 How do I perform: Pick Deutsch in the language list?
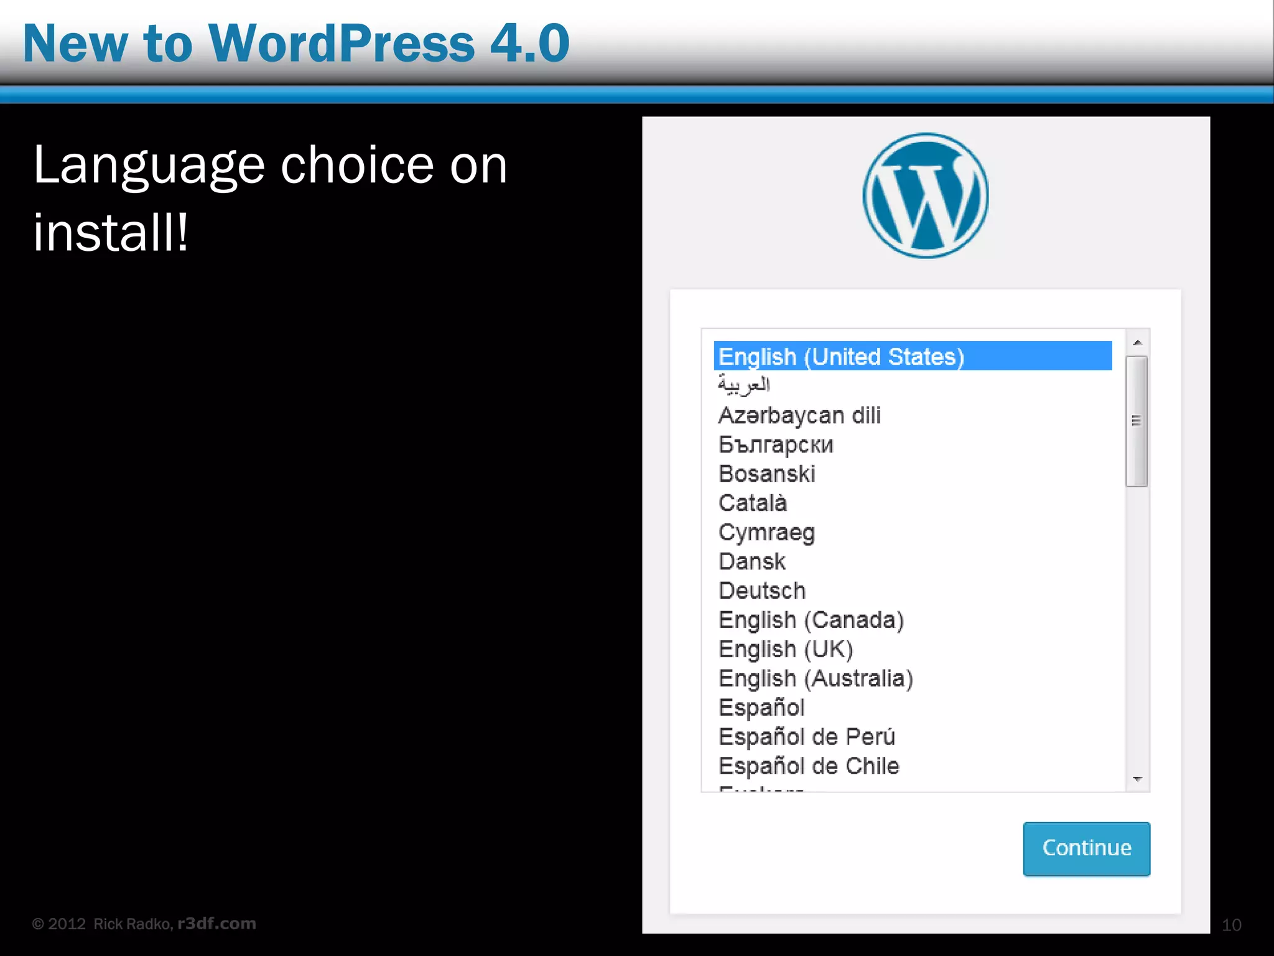coord(913,590)
